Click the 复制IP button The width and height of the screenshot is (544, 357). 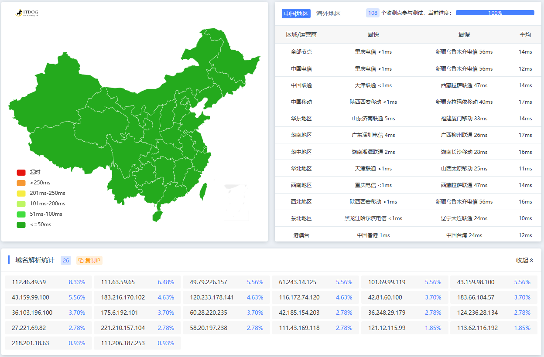pyautogui.click(x=89, y=261)
